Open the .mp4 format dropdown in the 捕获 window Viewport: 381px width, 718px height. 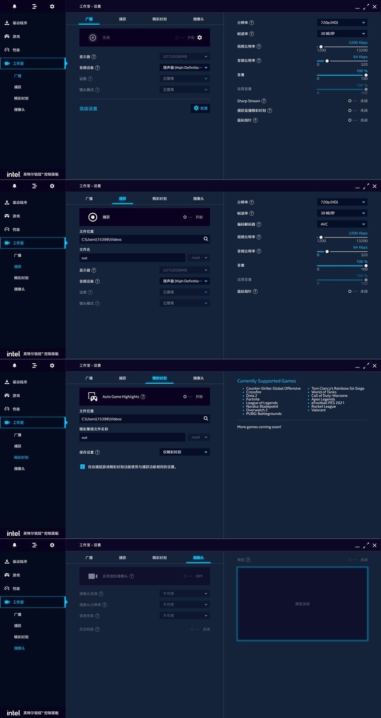pyautogui.click(x=199, y=258)
